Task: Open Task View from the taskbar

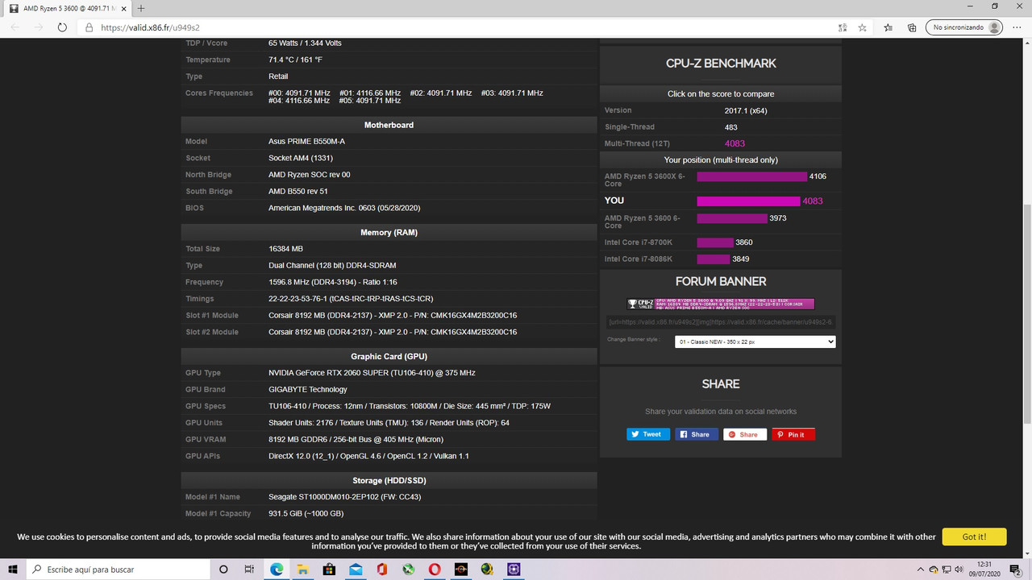Action: pos(249,569)
